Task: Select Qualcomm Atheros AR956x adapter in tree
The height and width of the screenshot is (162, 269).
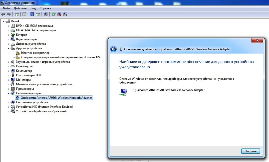Action: click(x=56, y=98)
